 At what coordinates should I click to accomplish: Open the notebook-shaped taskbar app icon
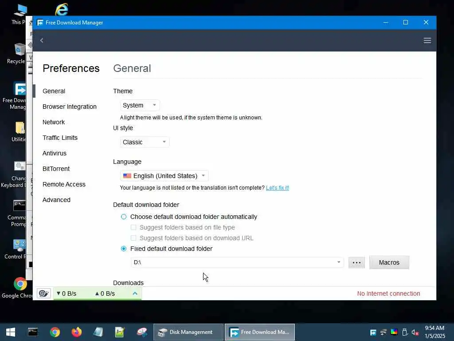coord(98,332)
